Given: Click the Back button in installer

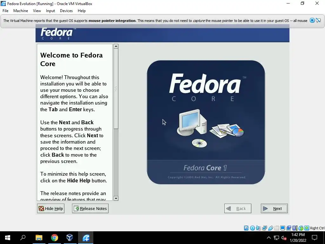Looking at the screenshot, I should tap(238, 208).
